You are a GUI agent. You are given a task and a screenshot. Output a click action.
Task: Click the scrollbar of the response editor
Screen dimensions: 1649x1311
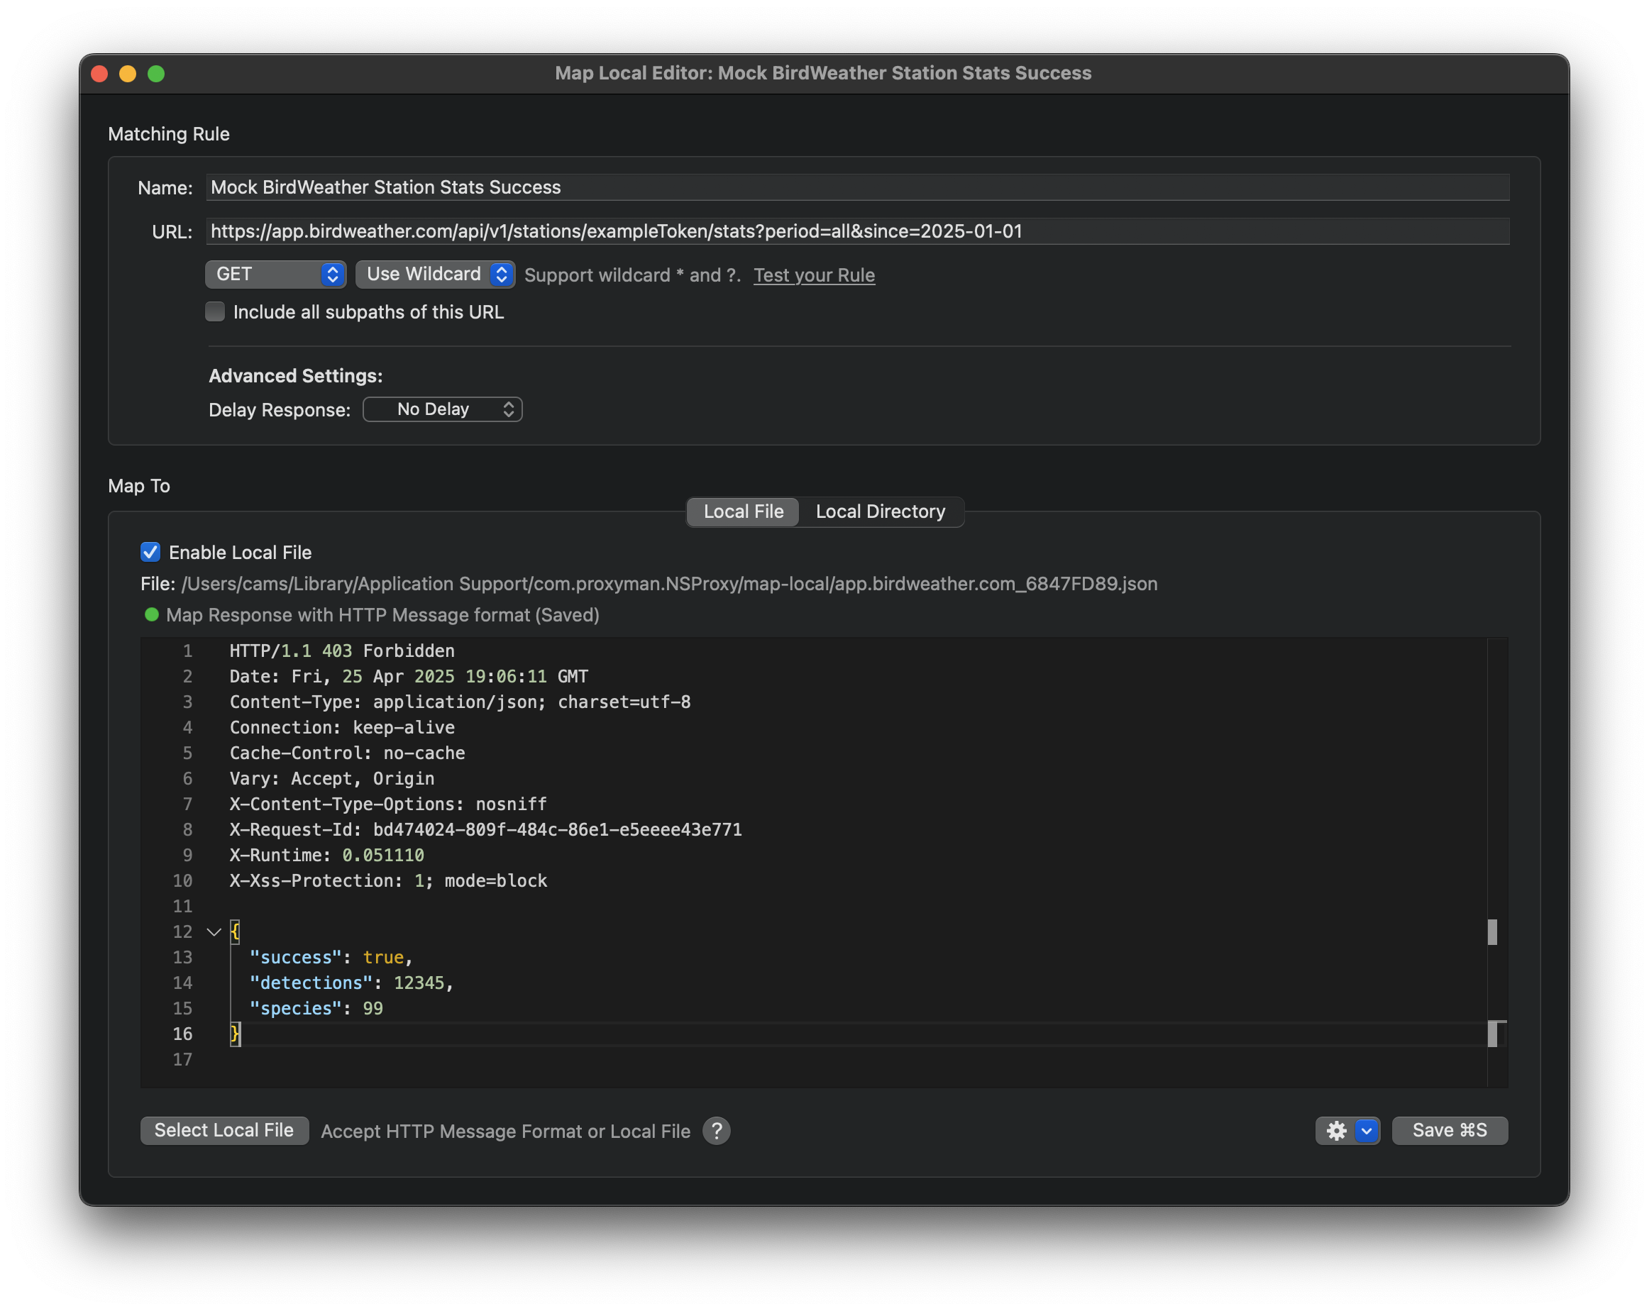[x=1494, y=931]
